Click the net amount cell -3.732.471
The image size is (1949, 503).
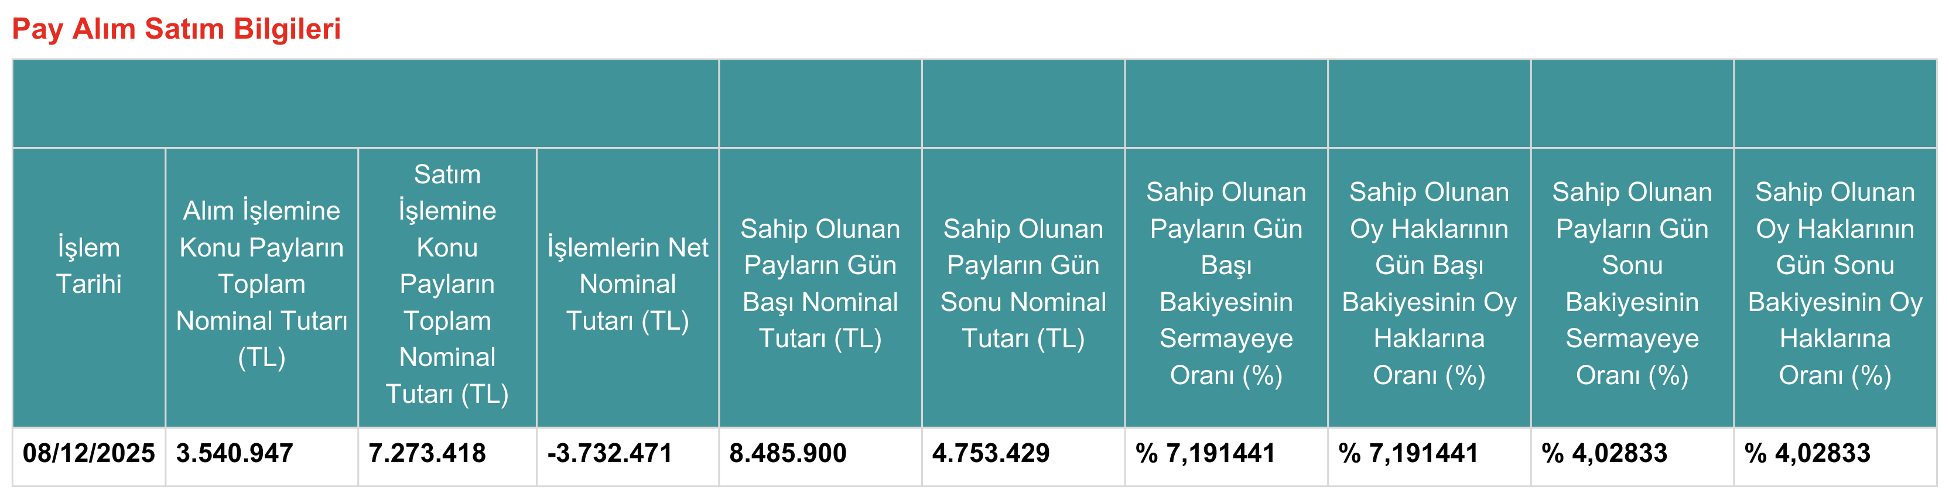pyautogui.click(x=610, y=454)
